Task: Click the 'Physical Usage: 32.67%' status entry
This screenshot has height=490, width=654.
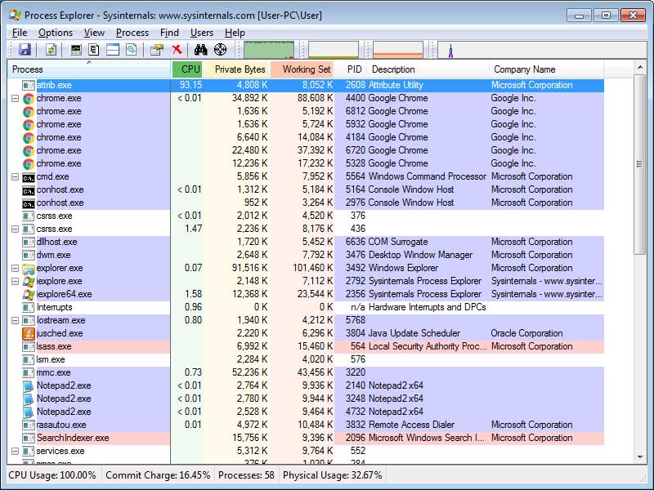Action: tap(333, 475)
